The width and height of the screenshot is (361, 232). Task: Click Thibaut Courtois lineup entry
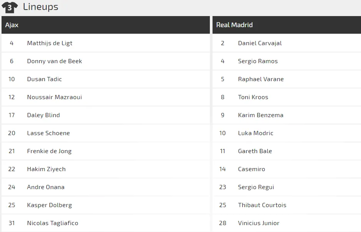(262, 205)
